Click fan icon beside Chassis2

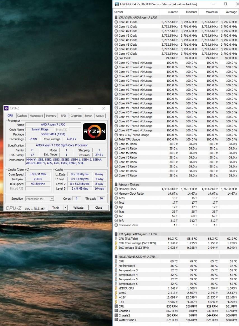(116, 315)
